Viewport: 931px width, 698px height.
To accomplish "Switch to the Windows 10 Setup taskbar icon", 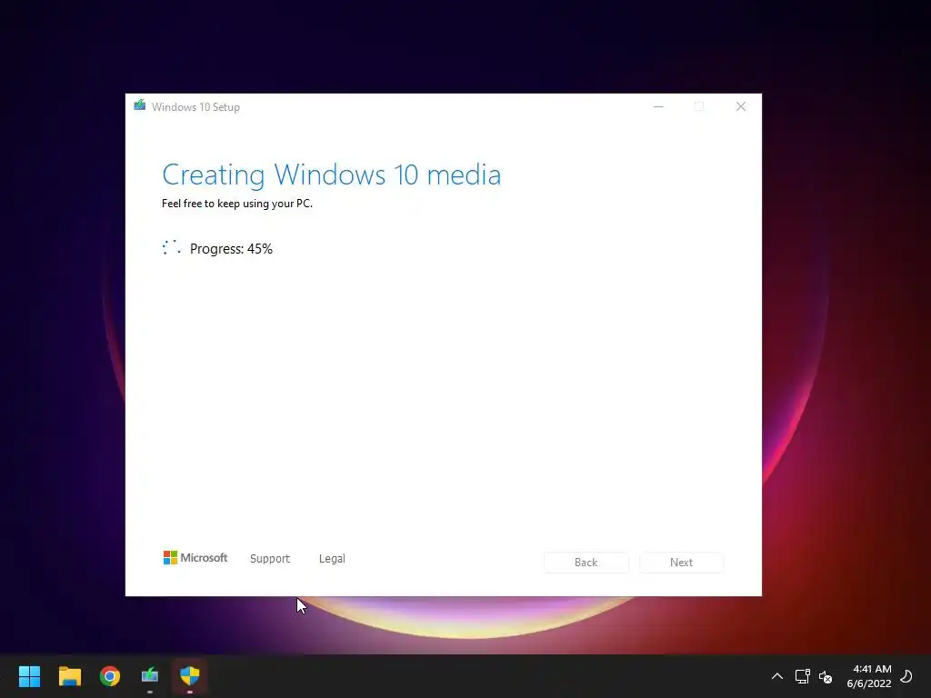I will coord(150,675).
